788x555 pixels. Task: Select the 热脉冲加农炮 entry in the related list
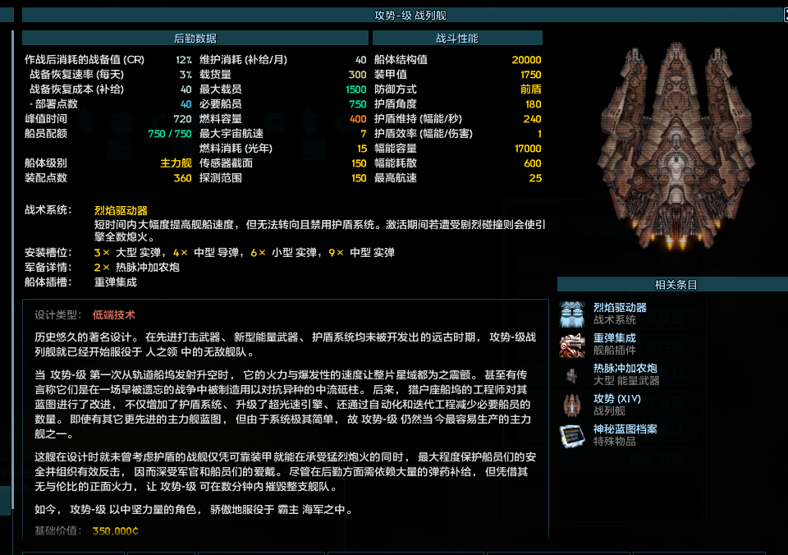[x=625, y=369]
